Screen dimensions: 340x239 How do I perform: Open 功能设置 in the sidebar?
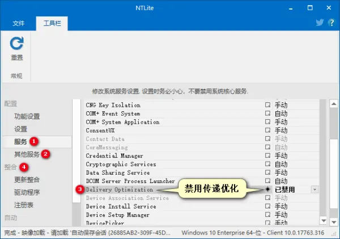pos(27,116)
